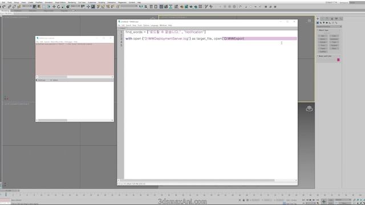Toggle the 3D Snaps button
Screen dimensions: 365x205
[x=99, y=7]
